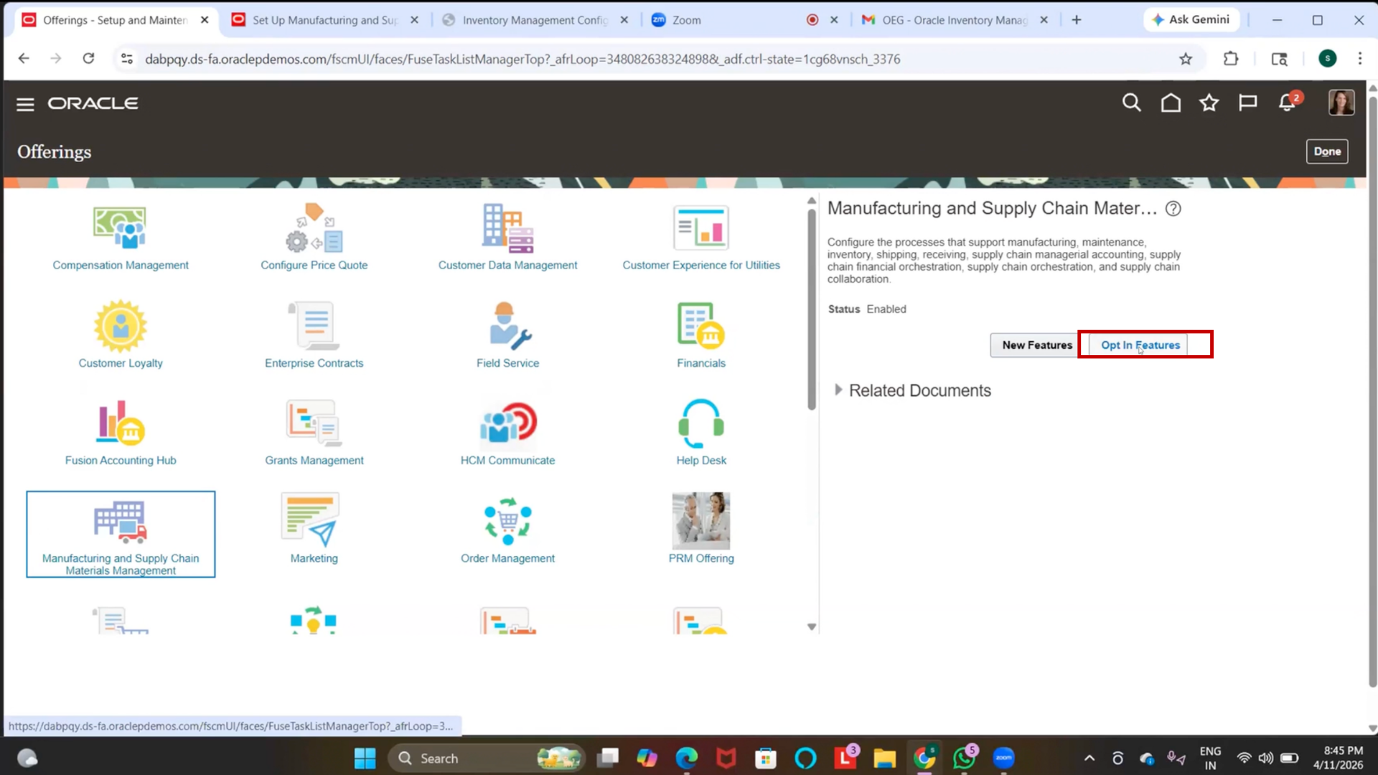Open the Financials text link

701,363
